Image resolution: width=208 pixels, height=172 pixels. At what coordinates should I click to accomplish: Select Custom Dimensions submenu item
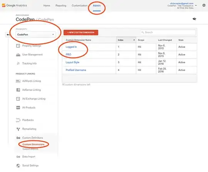34,144
